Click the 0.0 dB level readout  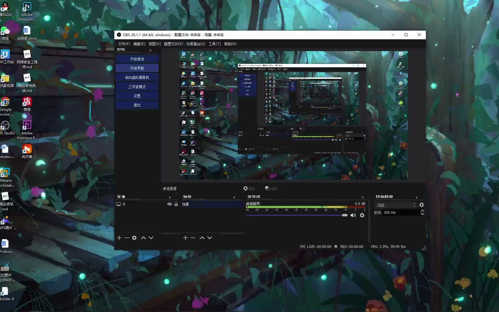pos(360,204)
